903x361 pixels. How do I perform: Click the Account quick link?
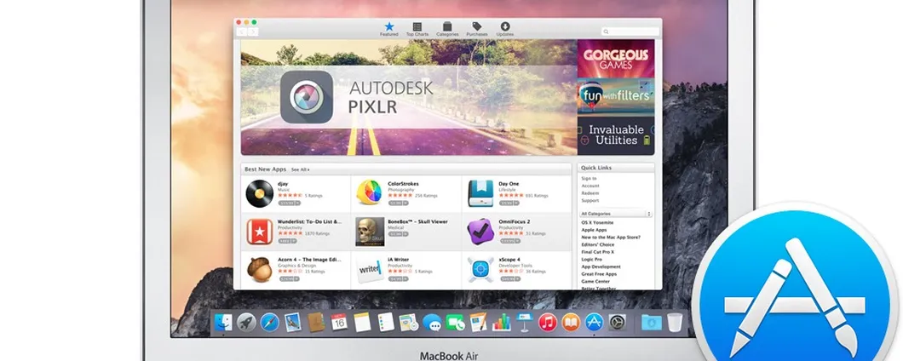[590, 186]
